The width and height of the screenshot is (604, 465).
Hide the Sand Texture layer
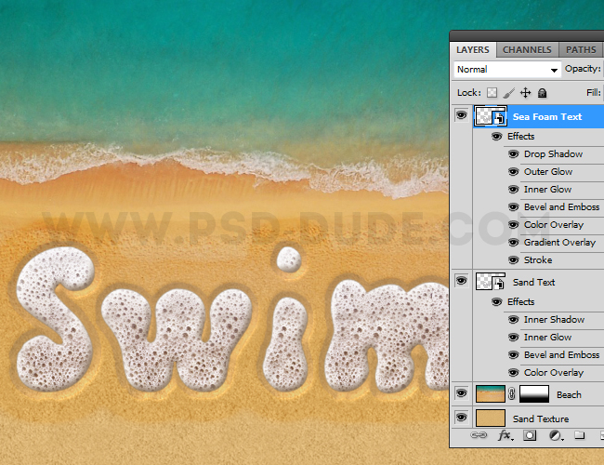(461, 419)
